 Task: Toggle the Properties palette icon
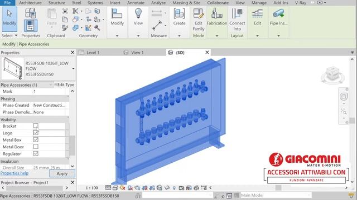[x=30, y=26]
